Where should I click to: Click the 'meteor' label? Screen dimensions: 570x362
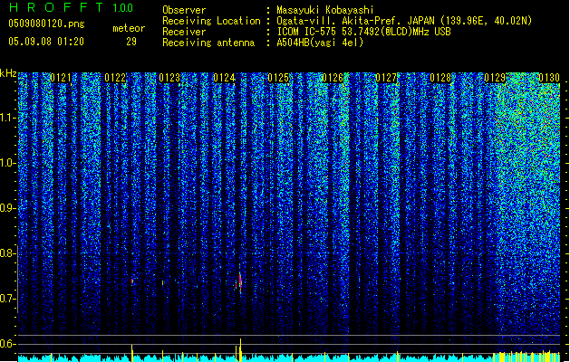(x=129, y=28)
